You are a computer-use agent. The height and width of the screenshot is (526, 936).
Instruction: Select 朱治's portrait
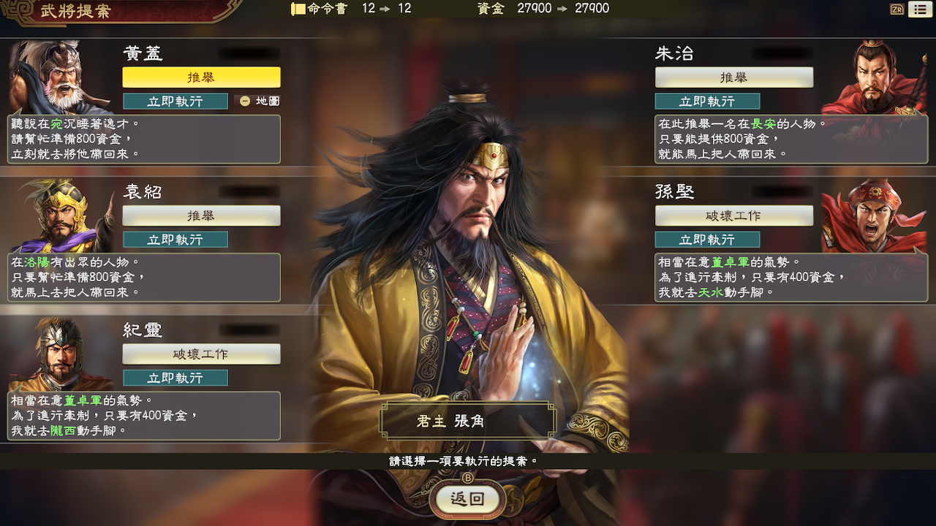click(x=875, y=77)
